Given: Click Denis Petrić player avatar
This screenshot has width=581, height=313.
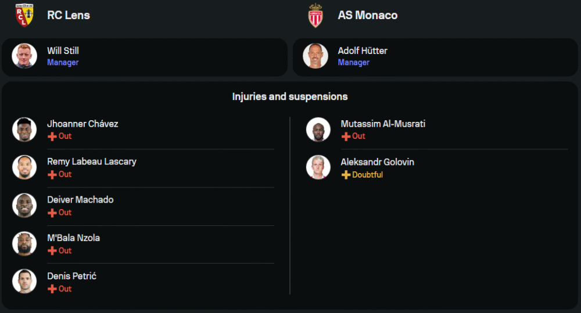Looking at the screenshot, I should point(24,282).
